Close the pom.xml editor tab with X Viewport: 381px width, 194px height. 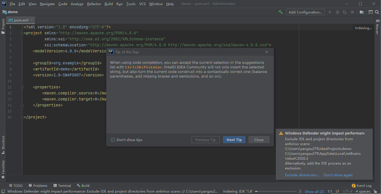tap(32, 20)
